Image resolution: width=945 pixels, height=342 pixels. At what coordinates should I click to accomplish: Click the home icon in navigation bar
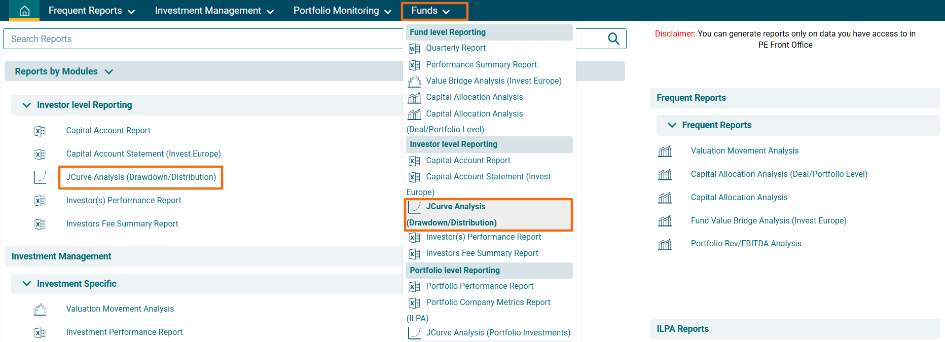(x=24, y=11)
